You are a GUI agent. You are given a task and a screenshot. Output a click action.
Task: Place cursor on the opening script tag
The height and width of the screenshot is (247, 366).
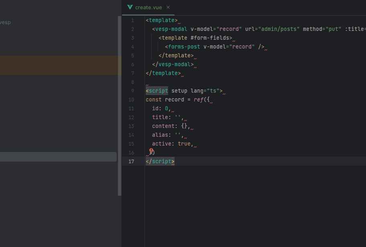coord(158,91)
